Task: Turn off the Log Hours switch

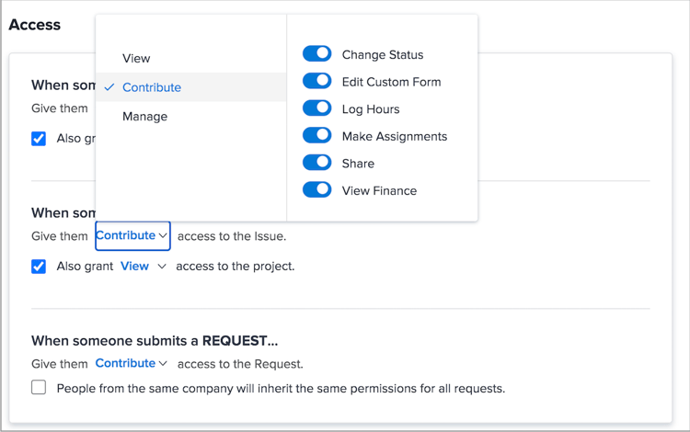Action: tap(317, 108)
